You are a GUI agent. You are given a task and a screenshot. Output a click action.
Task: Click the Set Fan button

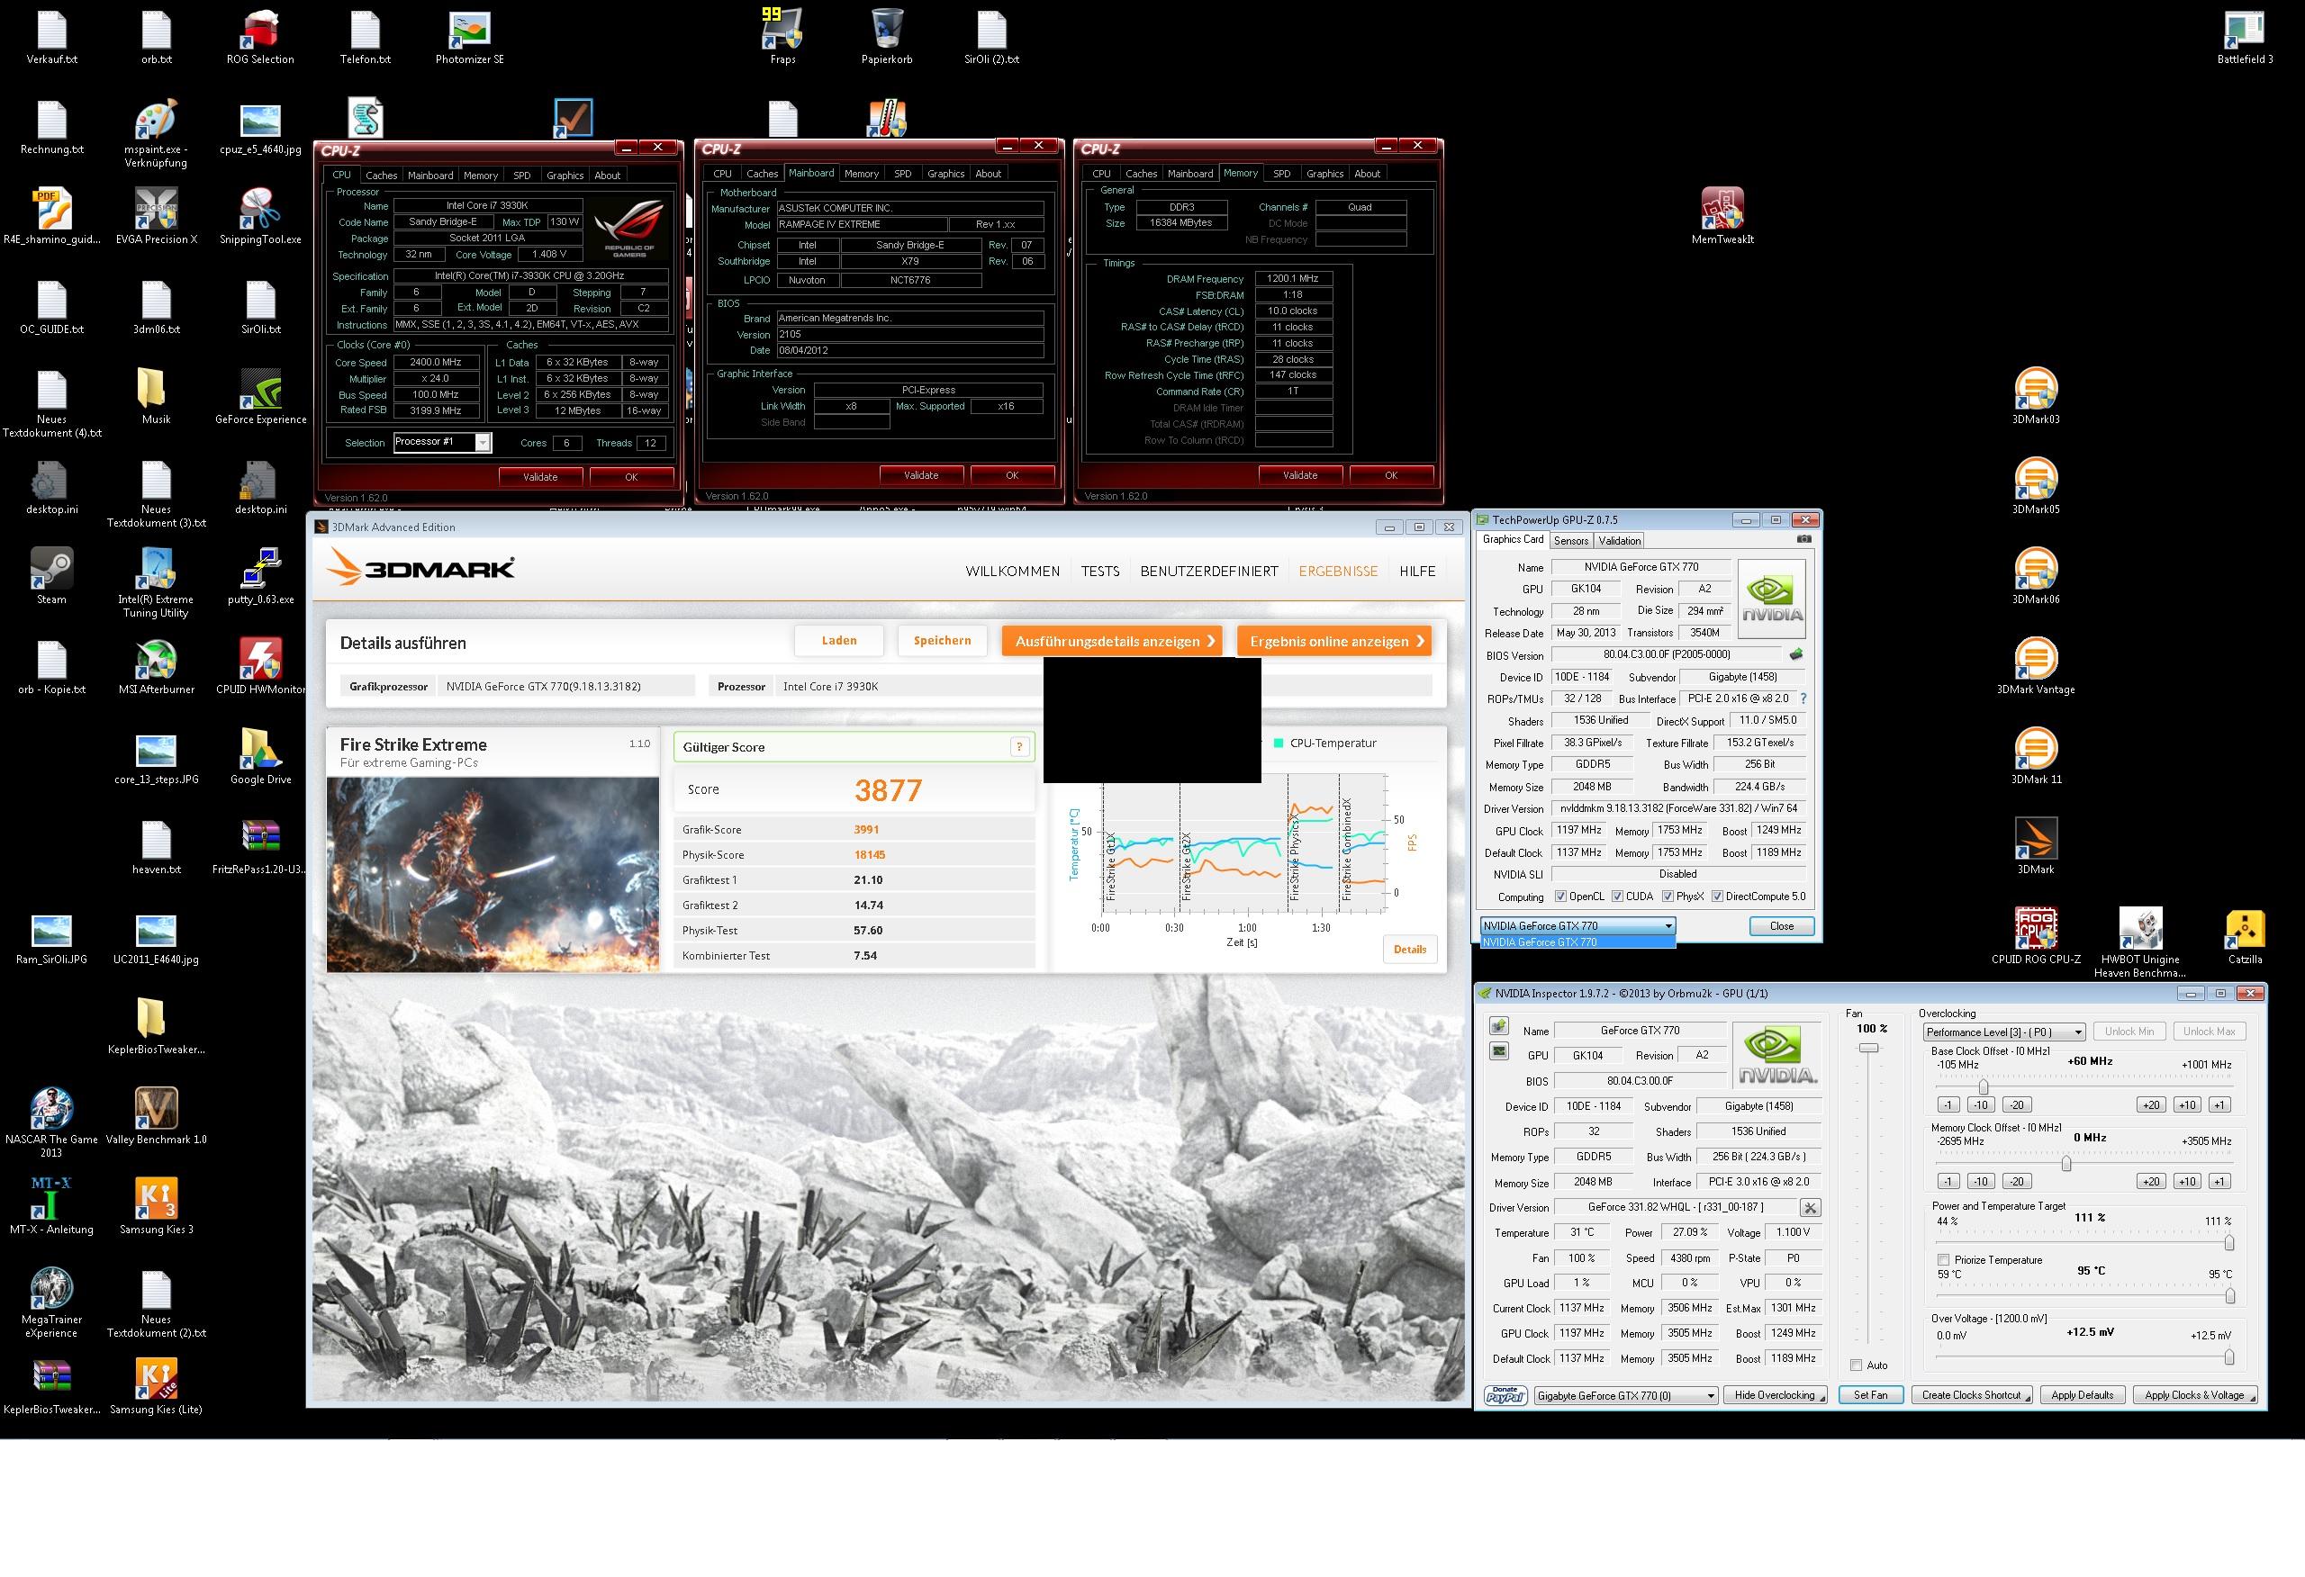click(x=1871, y=1395)
